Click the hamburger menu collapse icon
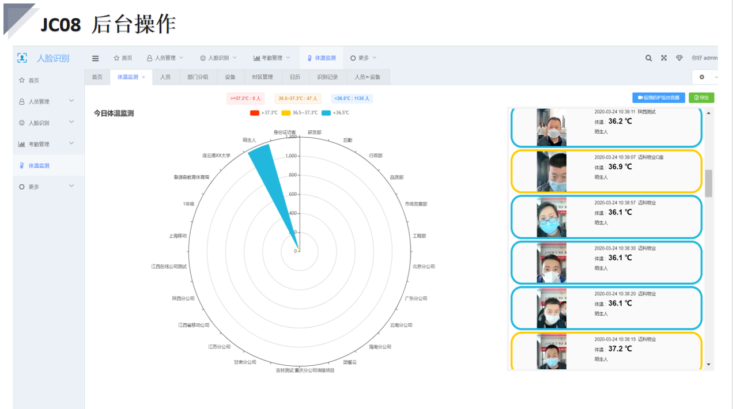Image resolution: width=733 pixels, height=409 pixels. (96, 58)
